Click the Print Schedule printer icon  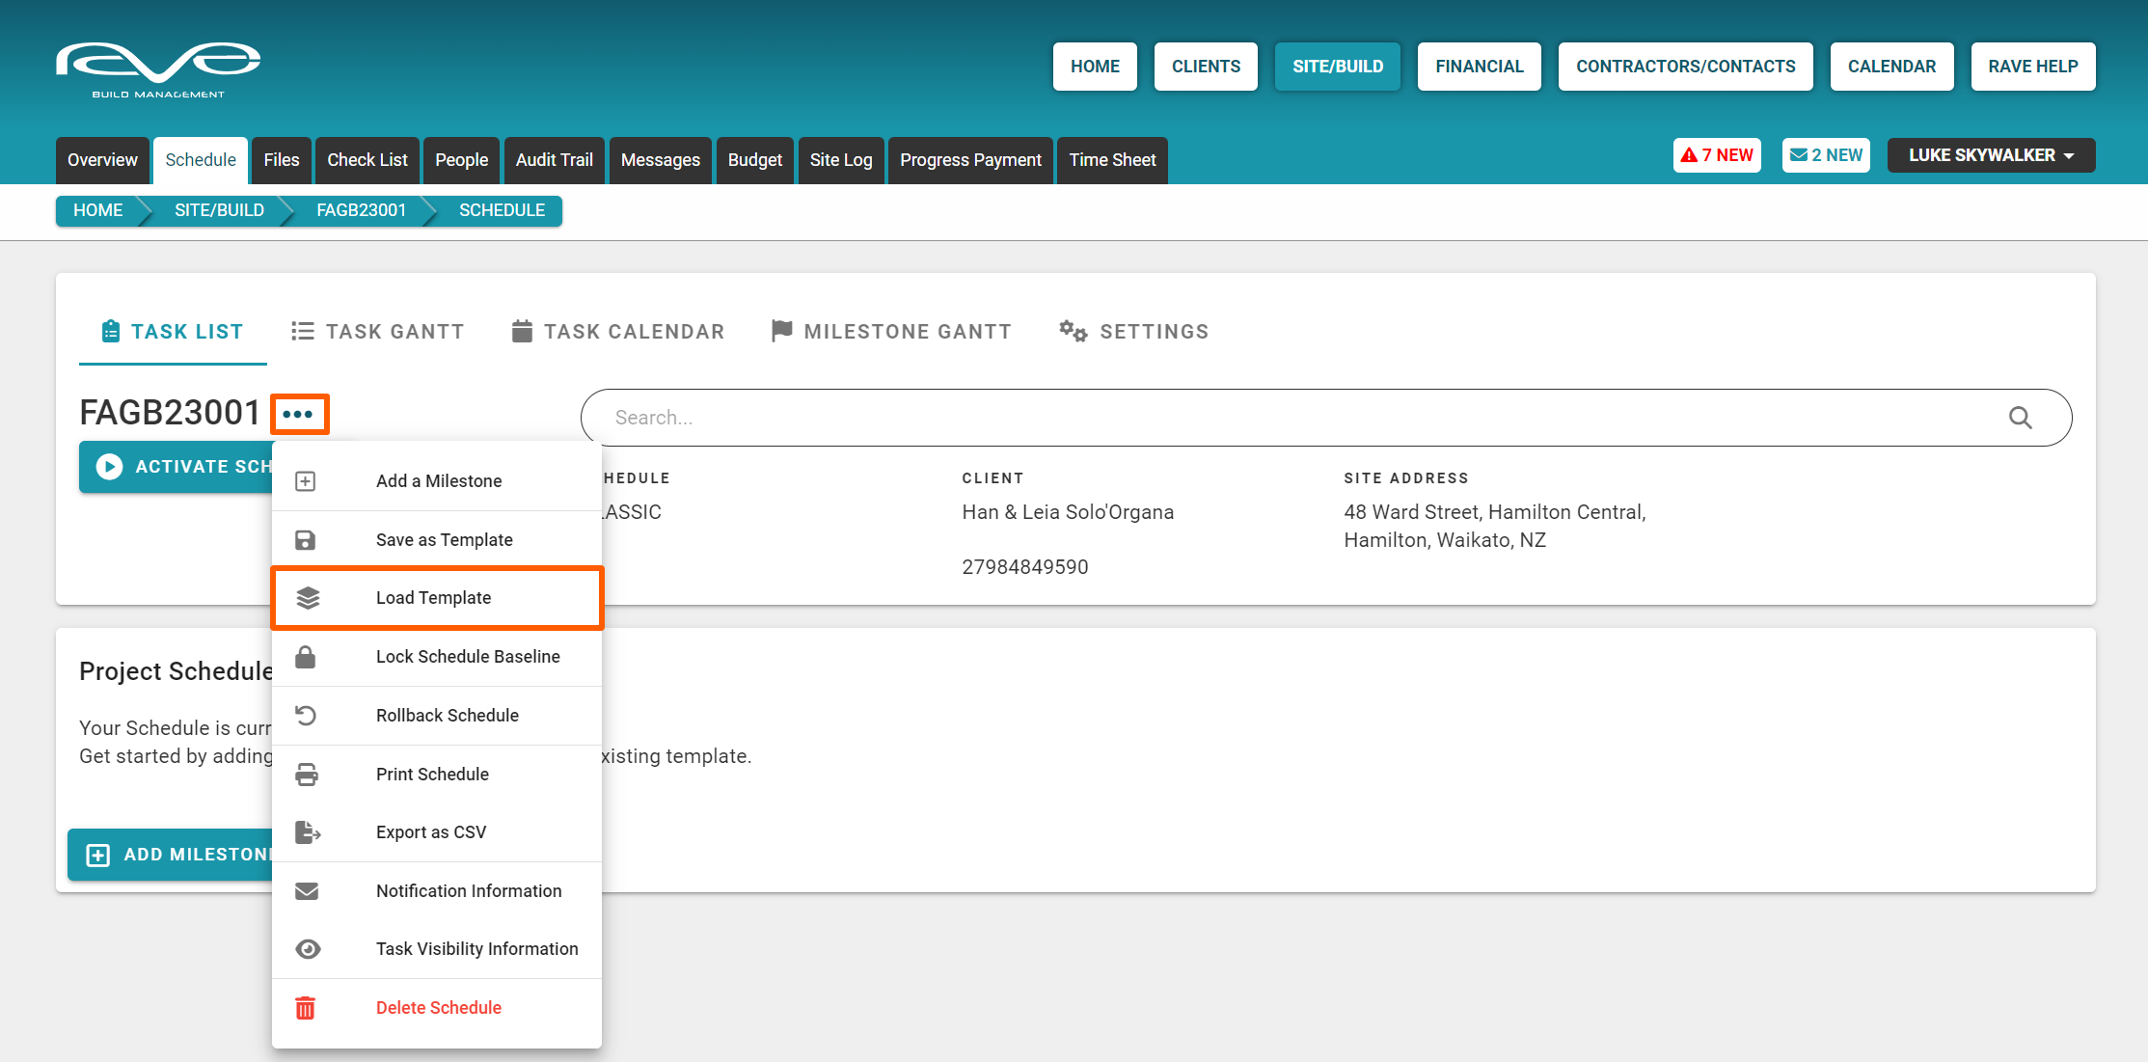pyautogui.click(x=306, y=775)
